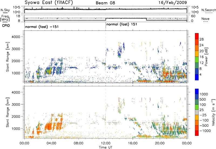Select the 'N.Sky' legend label
Screen dimensions: 216x149
click(x=5, y=10)
